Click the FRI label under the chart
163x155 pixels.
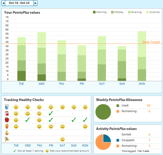82,84
